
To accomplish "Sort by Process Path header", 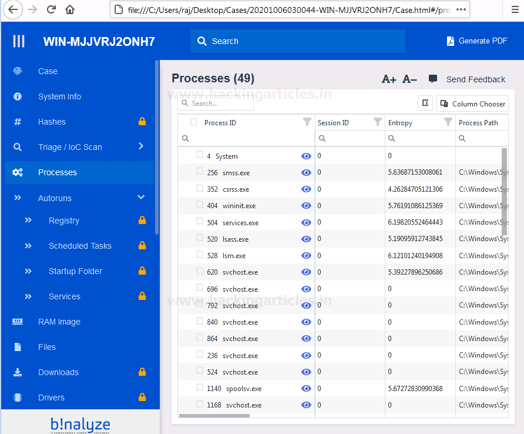I will (478, 123).
